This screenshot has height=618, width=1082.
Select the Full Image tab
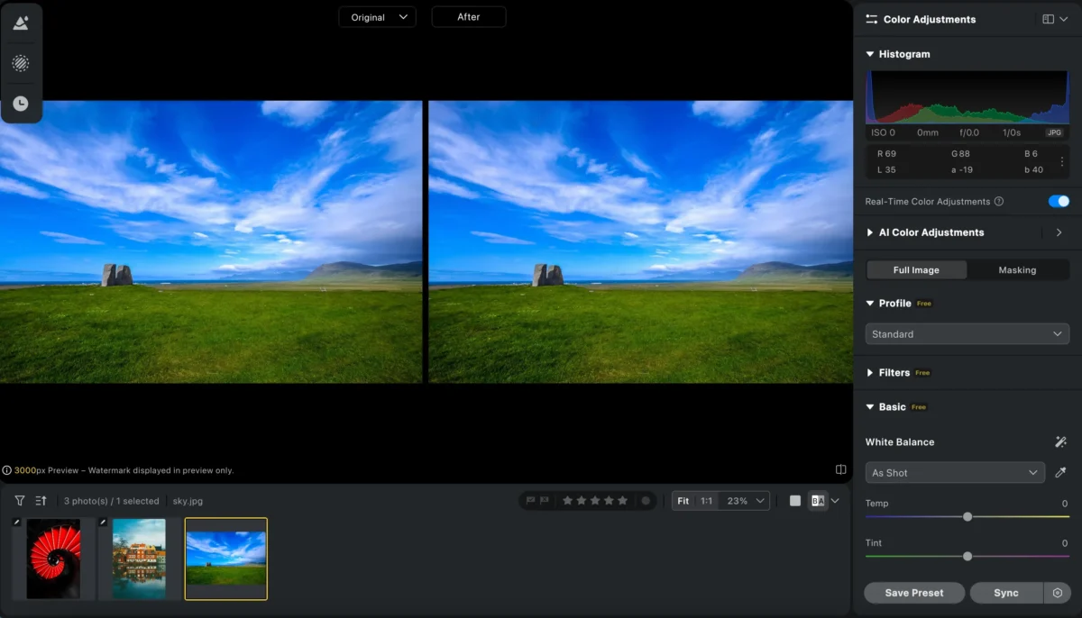(916, 270)
